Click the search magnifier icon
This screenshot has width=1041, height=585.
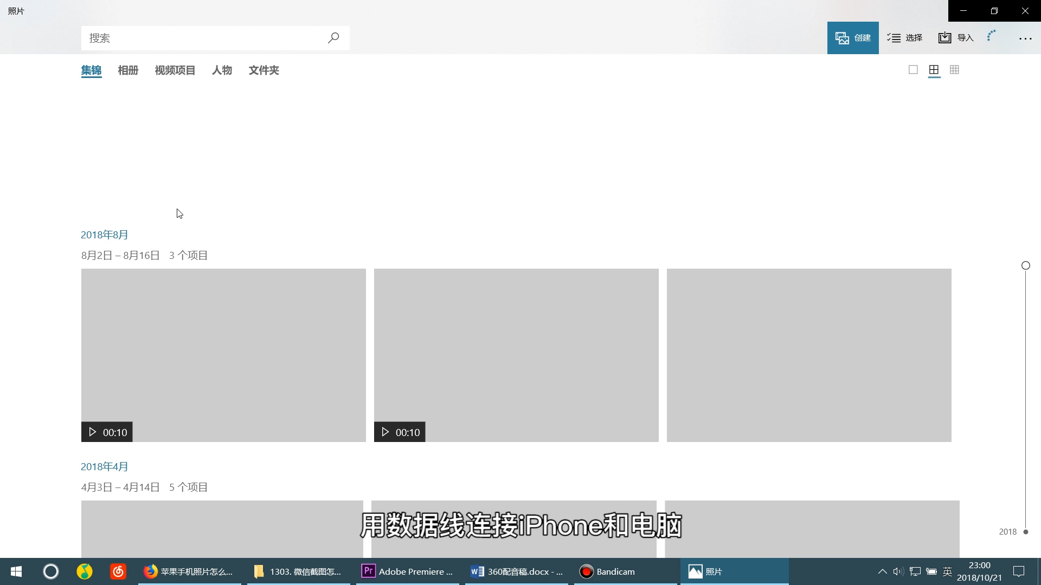coord(333,38)
